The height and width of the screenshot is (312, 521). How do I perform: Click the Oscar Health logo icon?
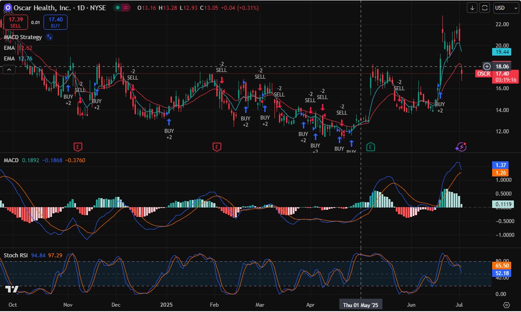7,7
